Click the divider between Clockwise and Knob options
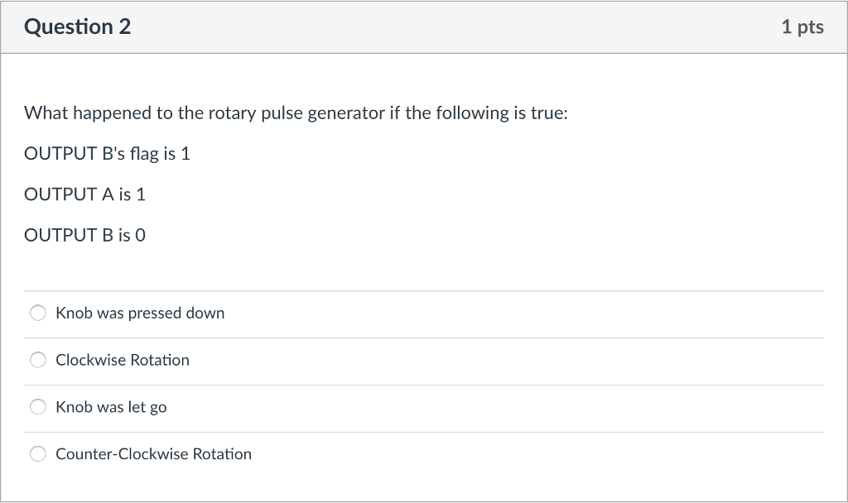Image resolution: width=848 pixels, height=503 pixels. pos(424,383)
